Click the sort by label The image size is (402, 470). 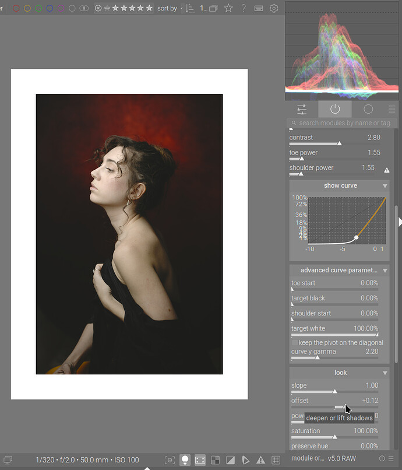pos(167,9)
